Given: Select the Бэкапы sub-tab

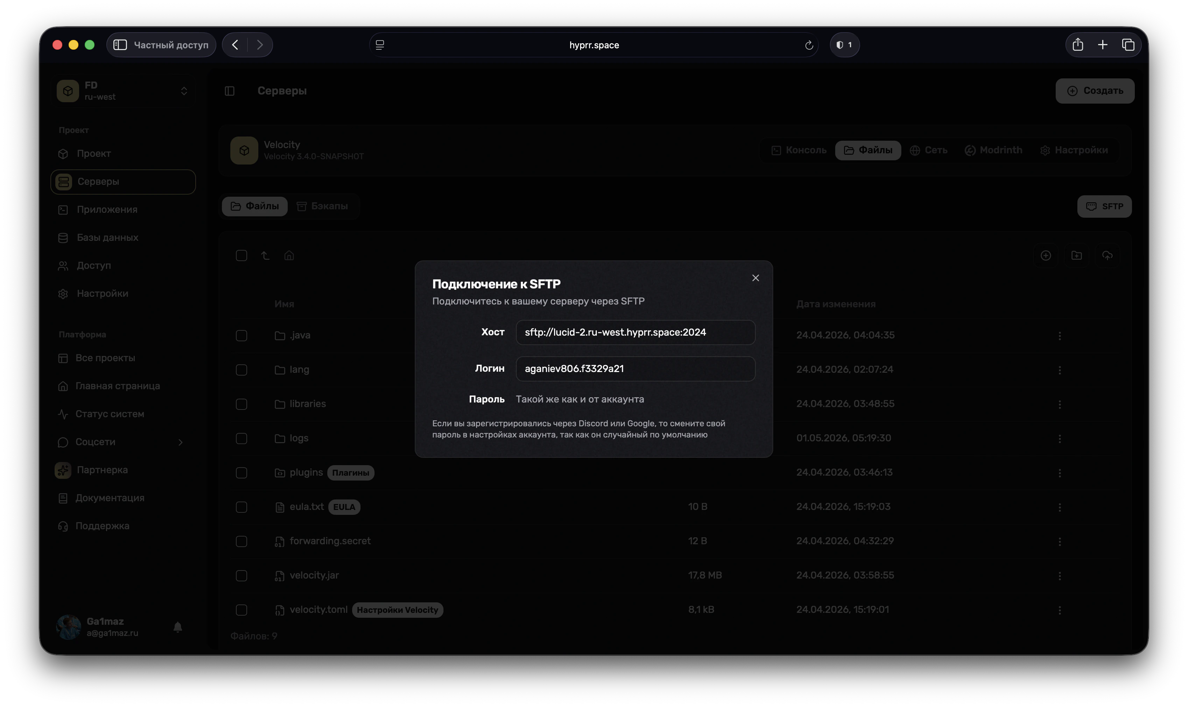Looking at the screenshot, I should coord(322,206).
